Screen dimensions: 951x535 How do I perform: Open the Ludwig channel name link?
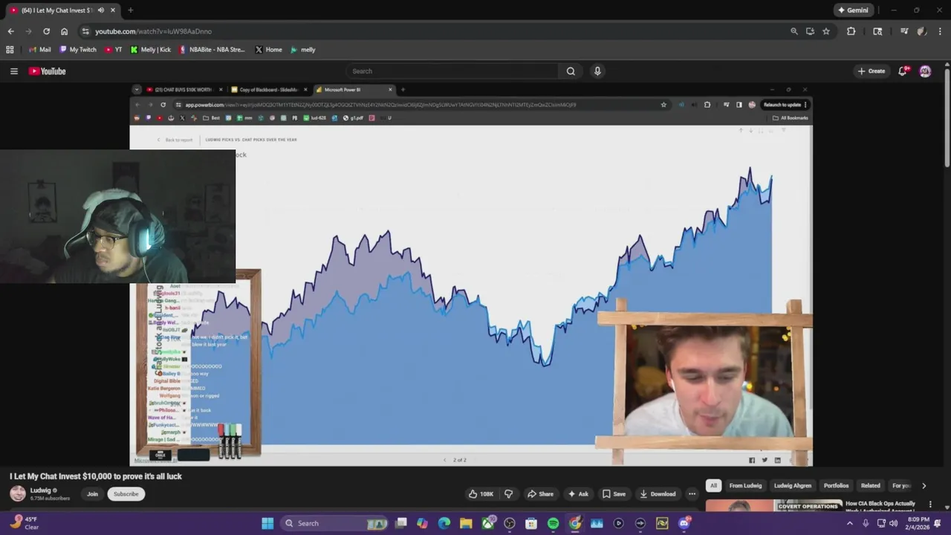[41, 490]
